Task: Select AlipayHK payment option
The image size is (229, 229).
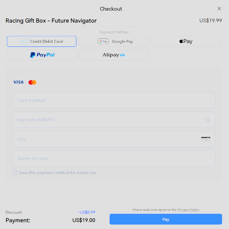Action: click(x=114, y=55)
